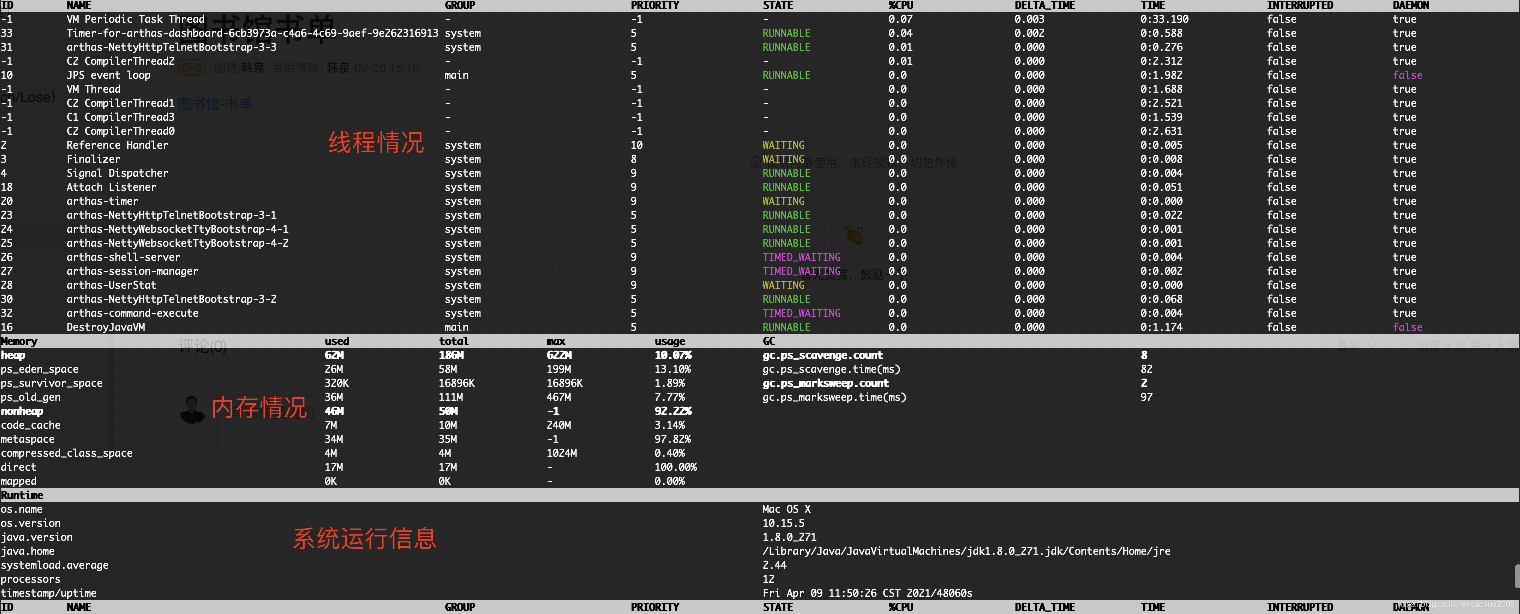Click DELTA_TIME column in top header
This screenshot has height=614, width=1520.
(1044, 6)
